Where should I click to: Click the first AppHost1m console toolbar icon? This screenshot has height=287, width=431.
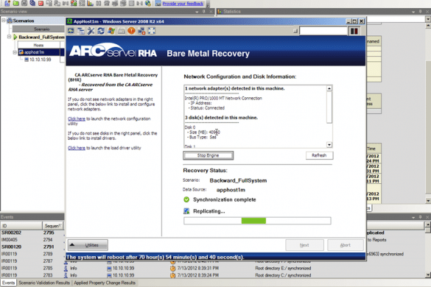click(x=71, y=31)
